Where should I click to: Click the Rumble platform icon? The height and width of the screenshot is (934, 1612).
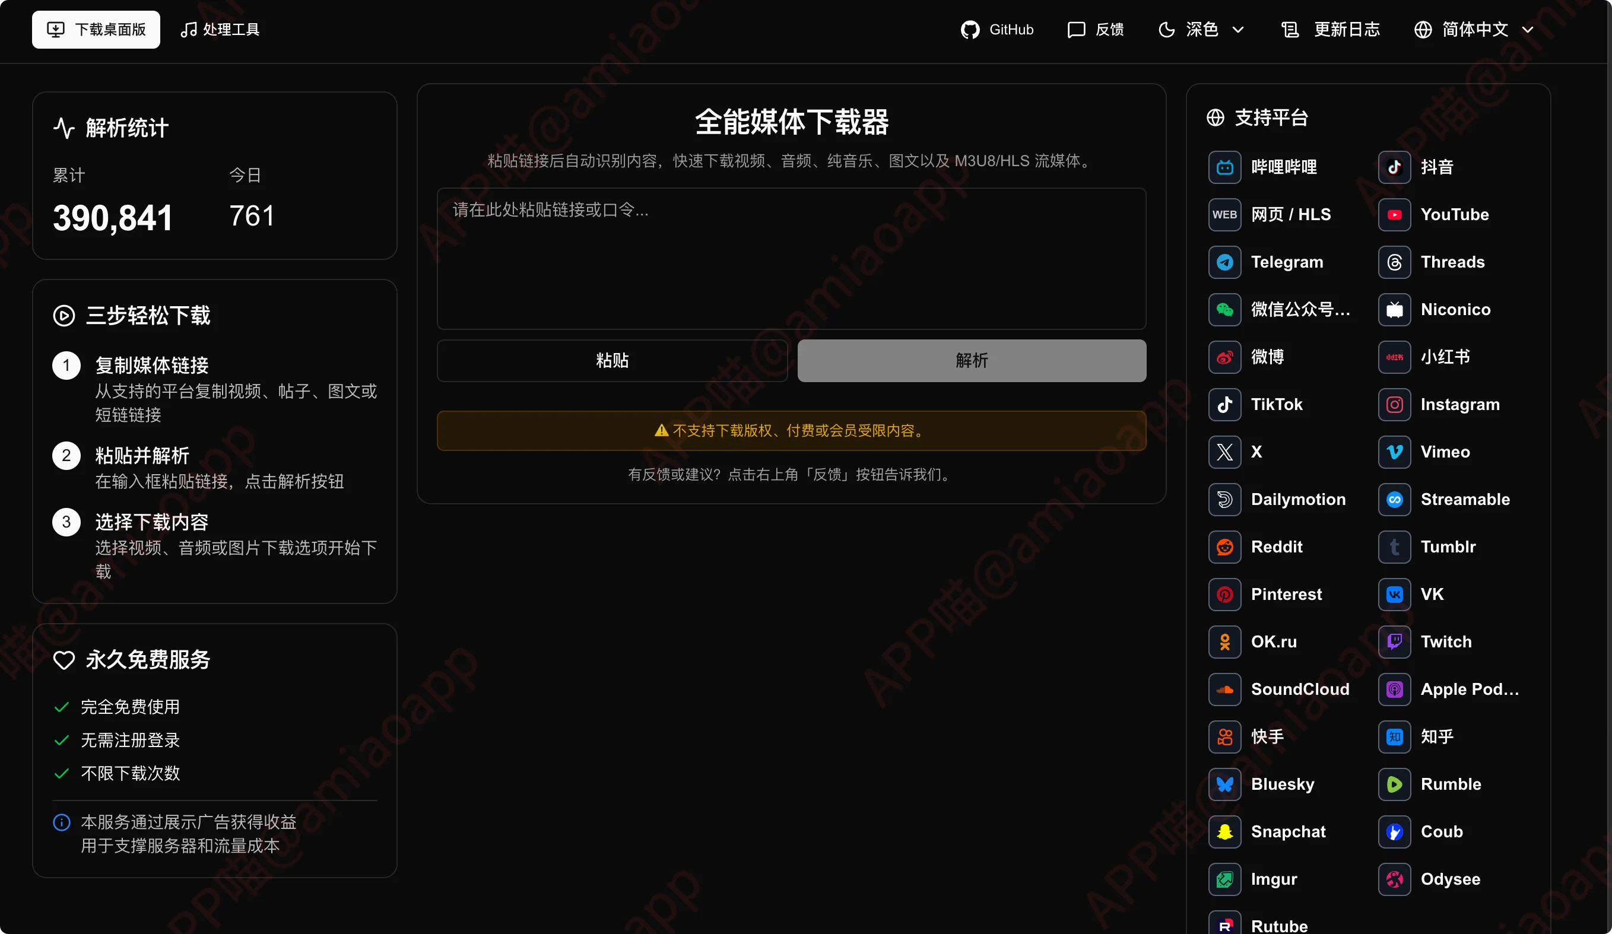tap(1394, 784)
